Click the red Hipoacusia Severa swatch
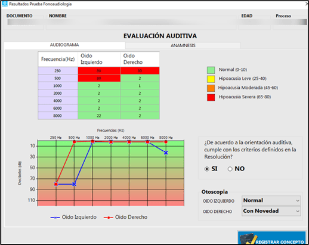This screenshot has height=245, width=309. tap(211, 97)
